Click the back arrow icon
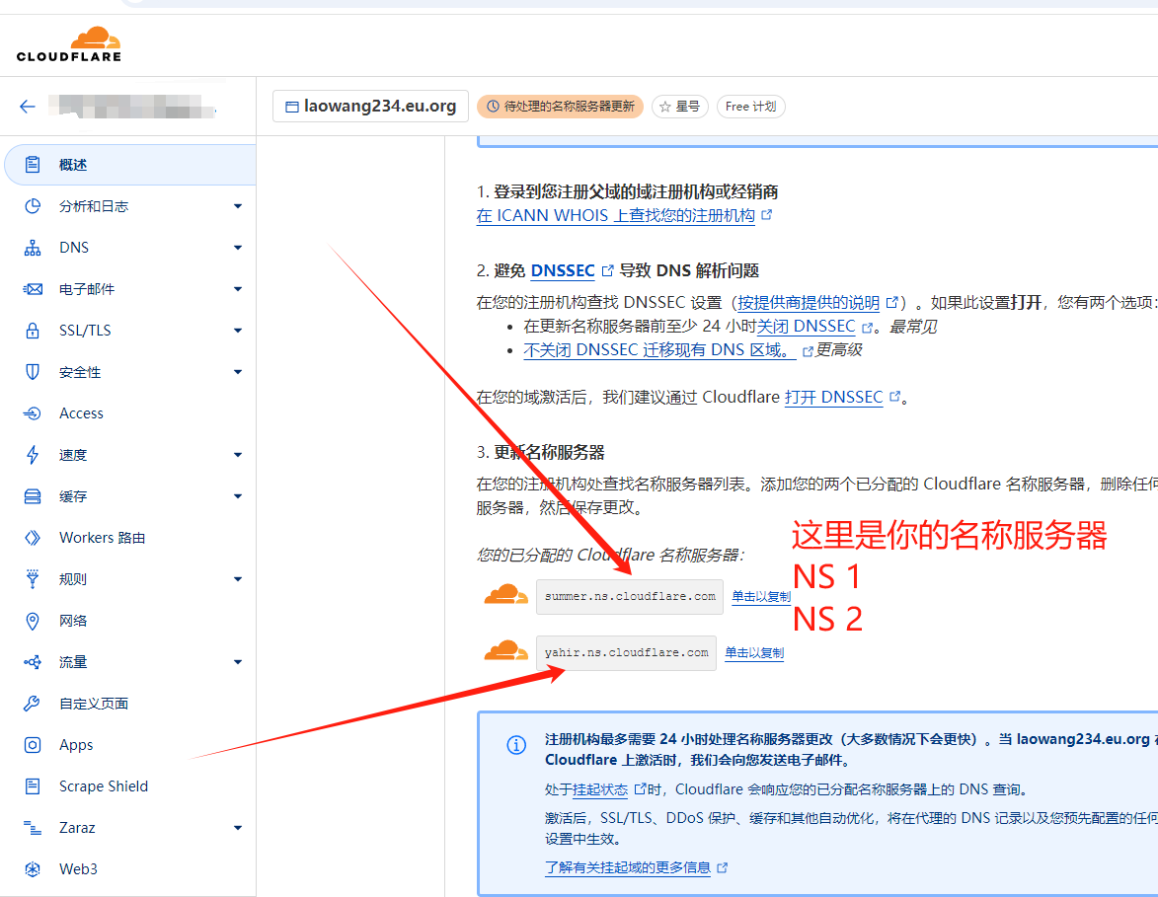Image resolution: width=1158 pixels, height=897 pixels. [x=28, y=107]
